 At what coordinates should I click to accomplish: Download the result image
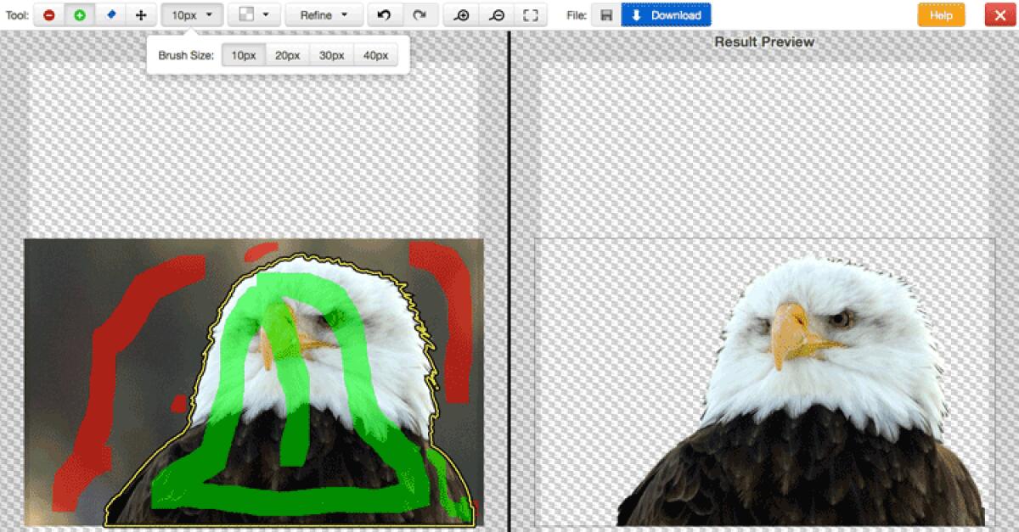(667, 15)
